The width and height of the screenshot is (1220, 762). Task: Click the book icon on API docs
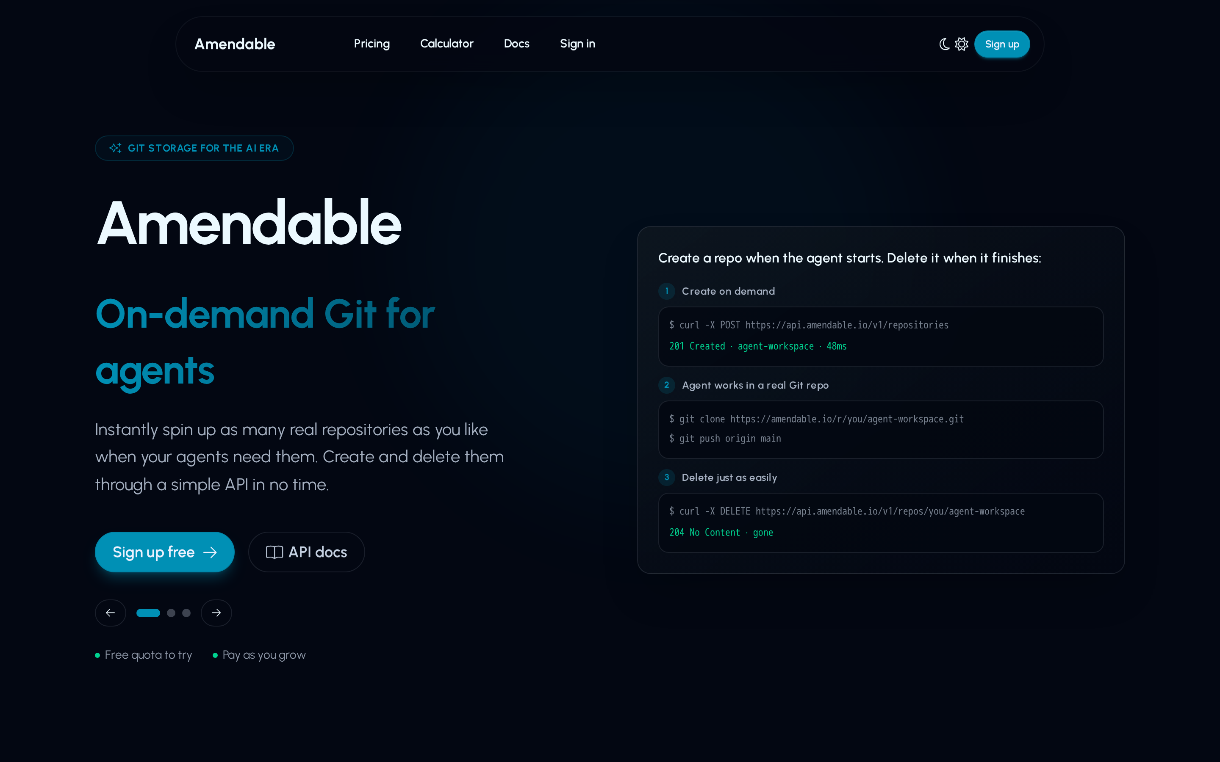274,552
